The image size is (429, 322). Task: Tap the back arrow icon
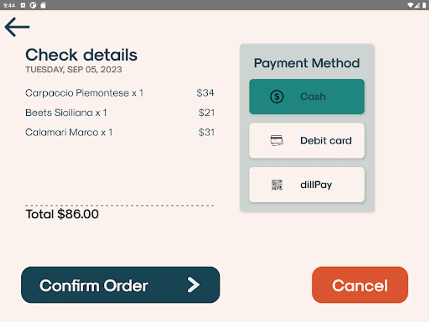click(x=17, y=27)
